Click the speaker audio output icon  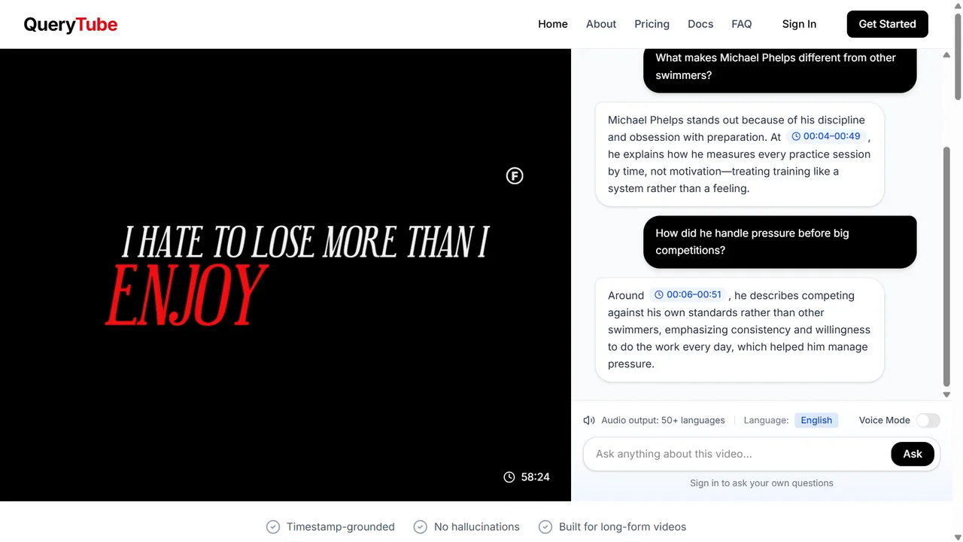click(589, 420)
